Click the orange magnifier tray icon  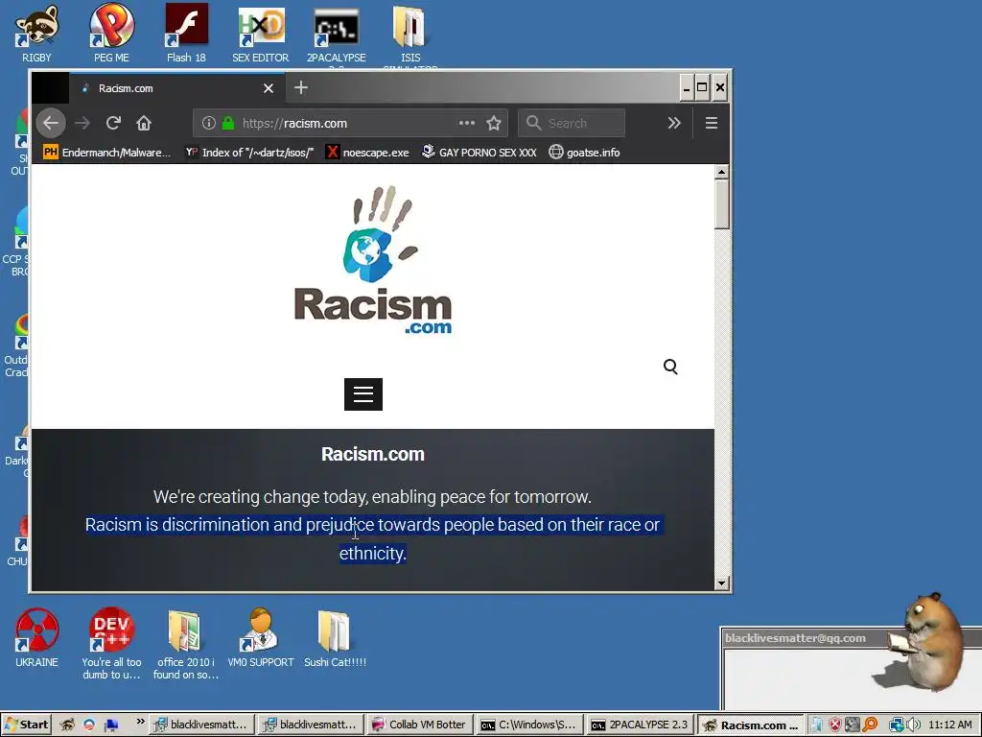(870, 725)
